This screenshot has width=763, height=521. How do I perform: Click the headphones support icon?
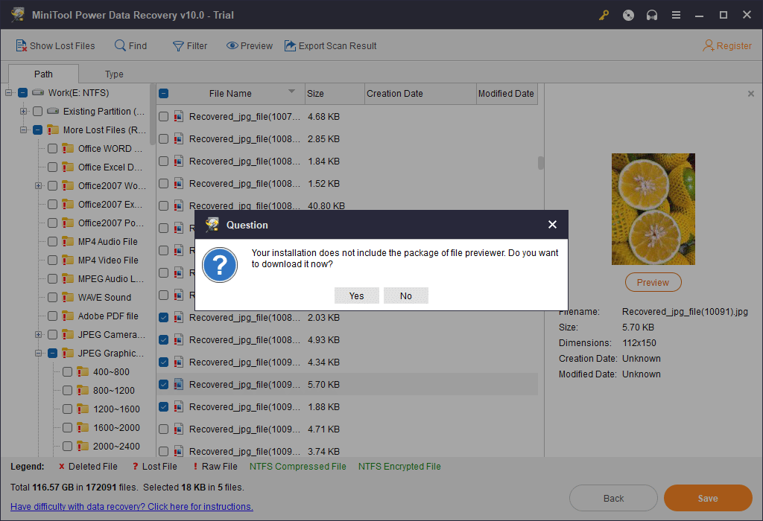652,15
